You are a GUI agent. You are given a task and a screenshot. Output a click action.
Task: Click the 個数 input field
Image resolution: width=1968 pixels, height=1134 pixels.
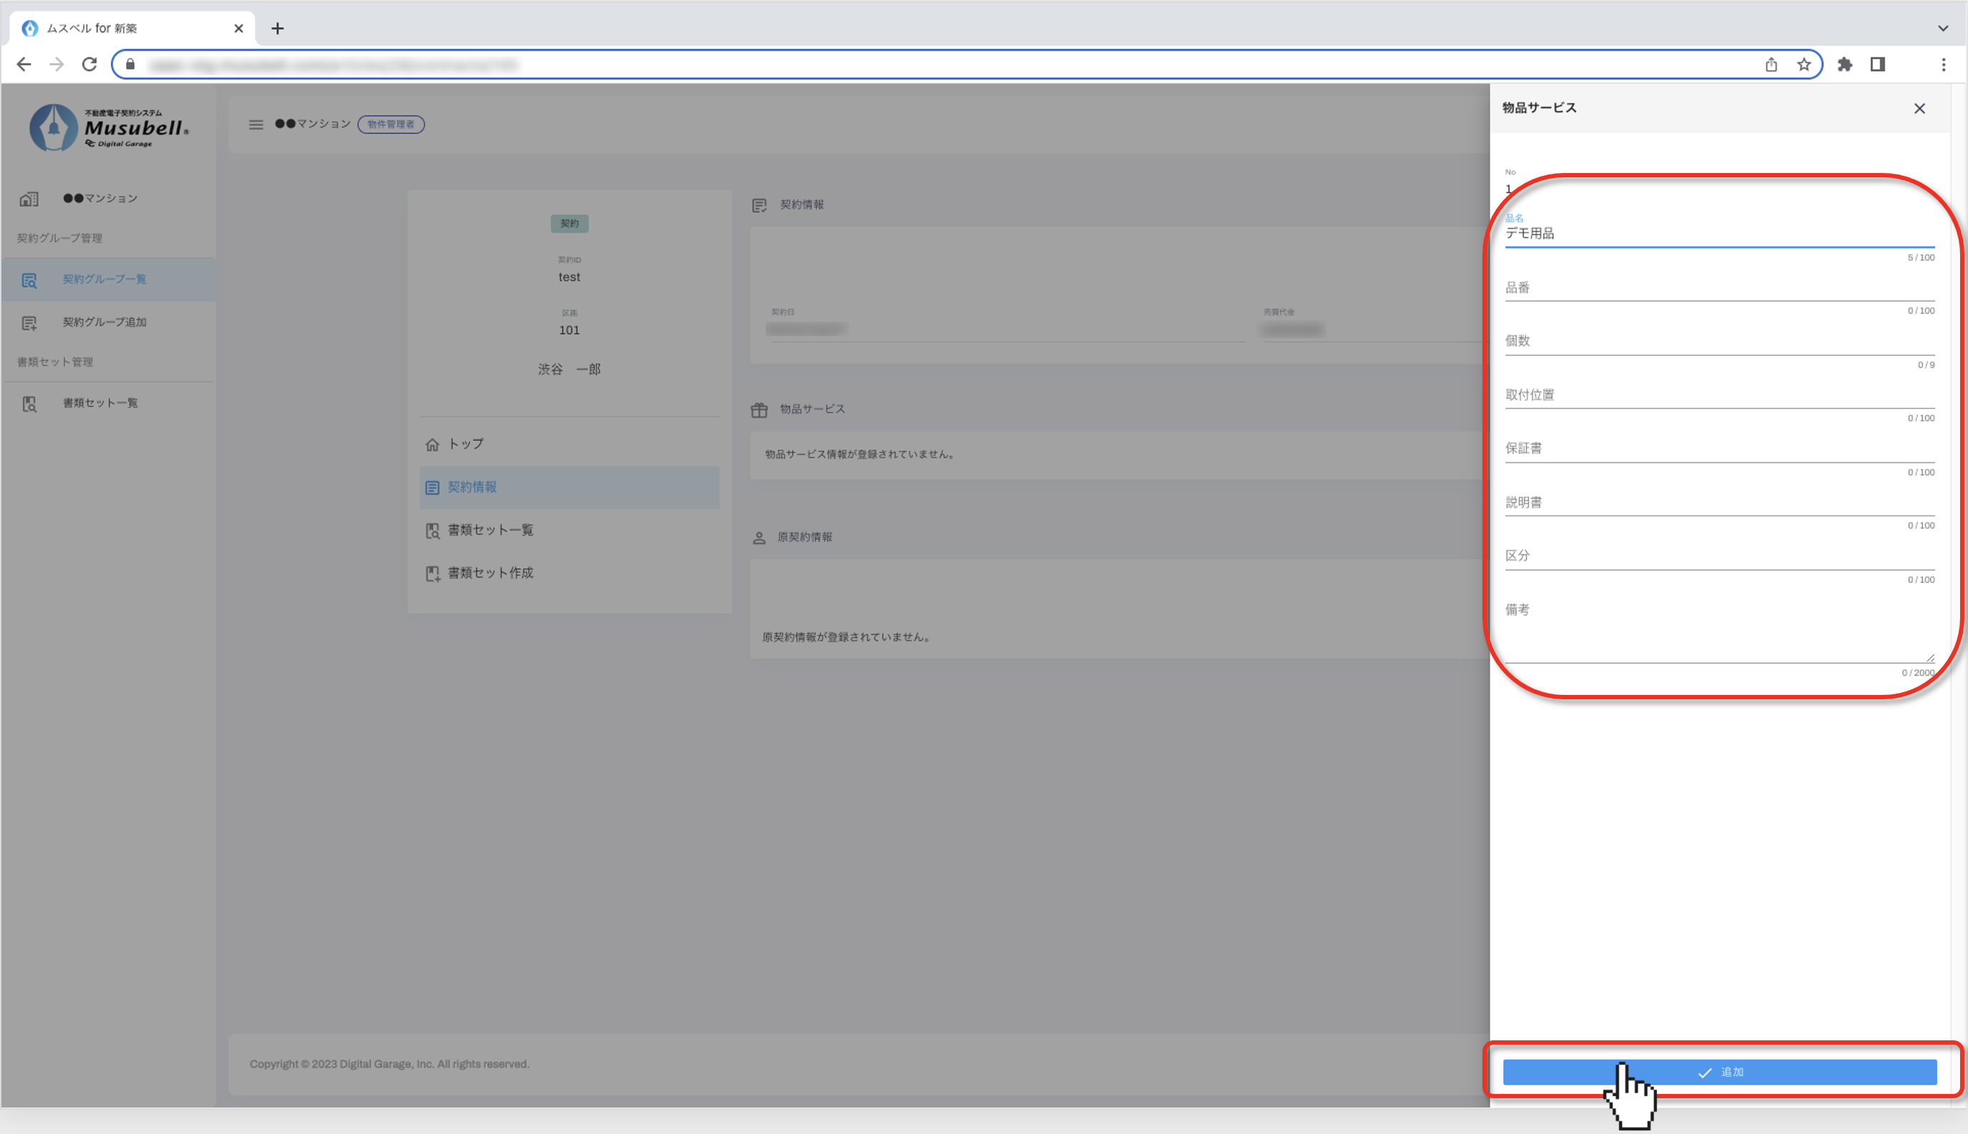pyautogui.click(x=1719, y=342)
